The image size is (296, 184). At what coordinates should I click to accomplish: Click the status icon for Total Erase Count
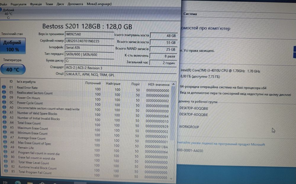(4, 122)
